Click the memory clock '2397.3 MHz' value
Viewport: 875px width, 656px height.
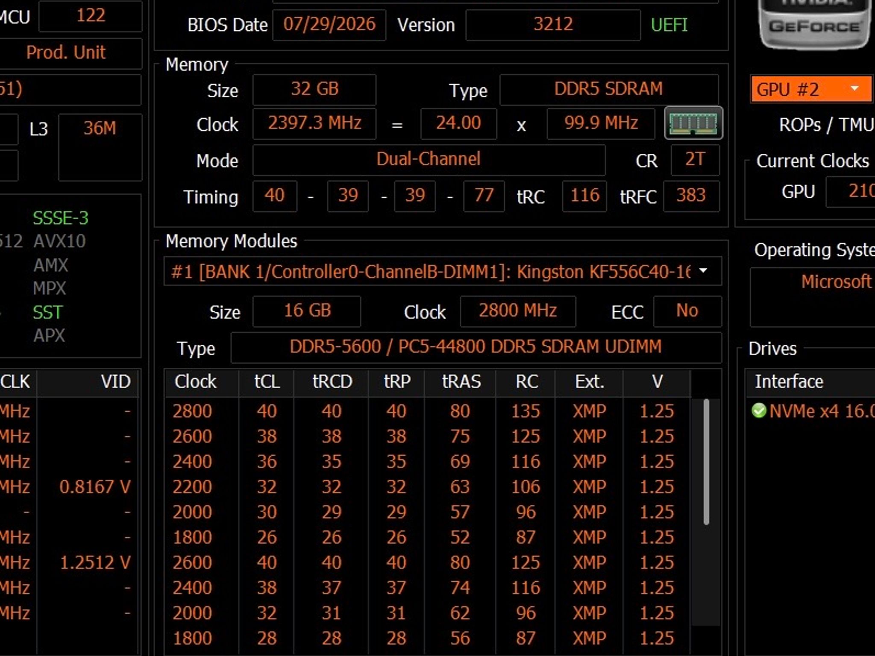[x=314, y=123]
